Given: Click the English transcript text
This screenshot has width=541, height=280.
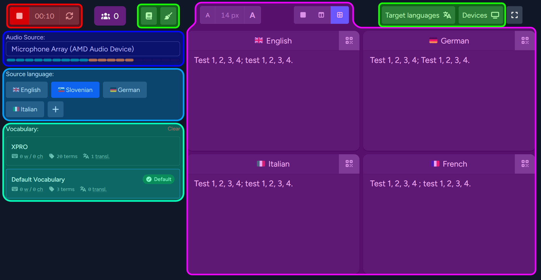Looking at the screenshot, I should tap(243, 60).
